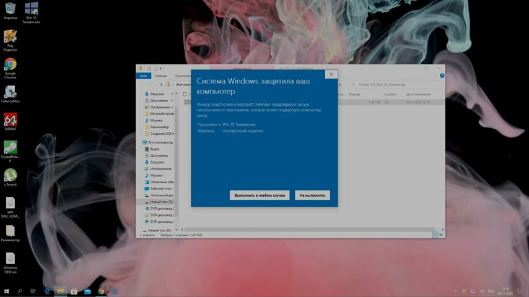Open Реаниматор folder in sidebar
529x297 pixels.
pos(159,127)
